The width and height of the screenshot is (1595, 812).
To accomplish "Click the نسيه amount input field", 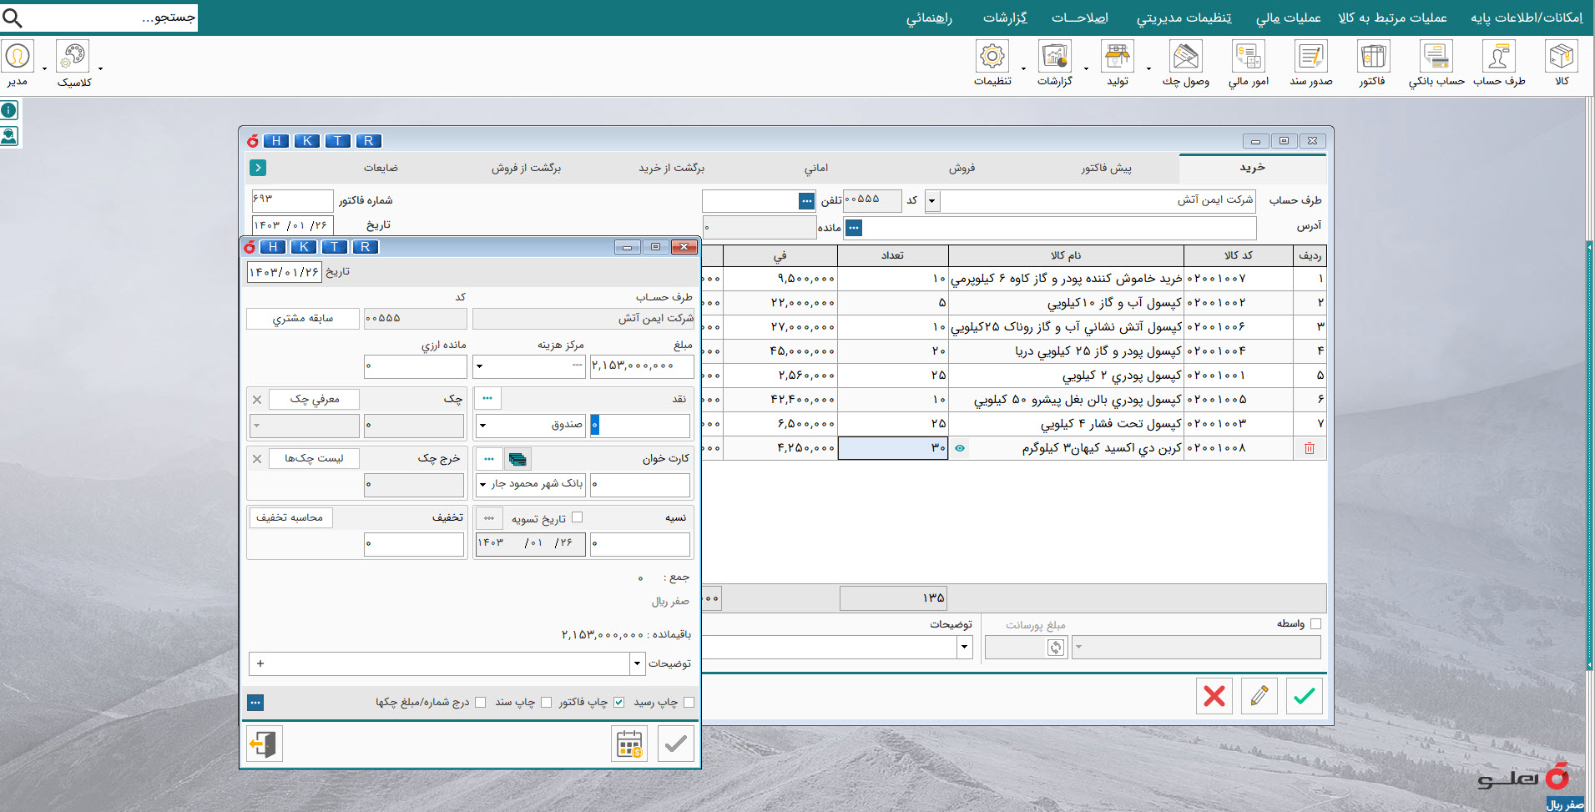I will tap(640, 544).
